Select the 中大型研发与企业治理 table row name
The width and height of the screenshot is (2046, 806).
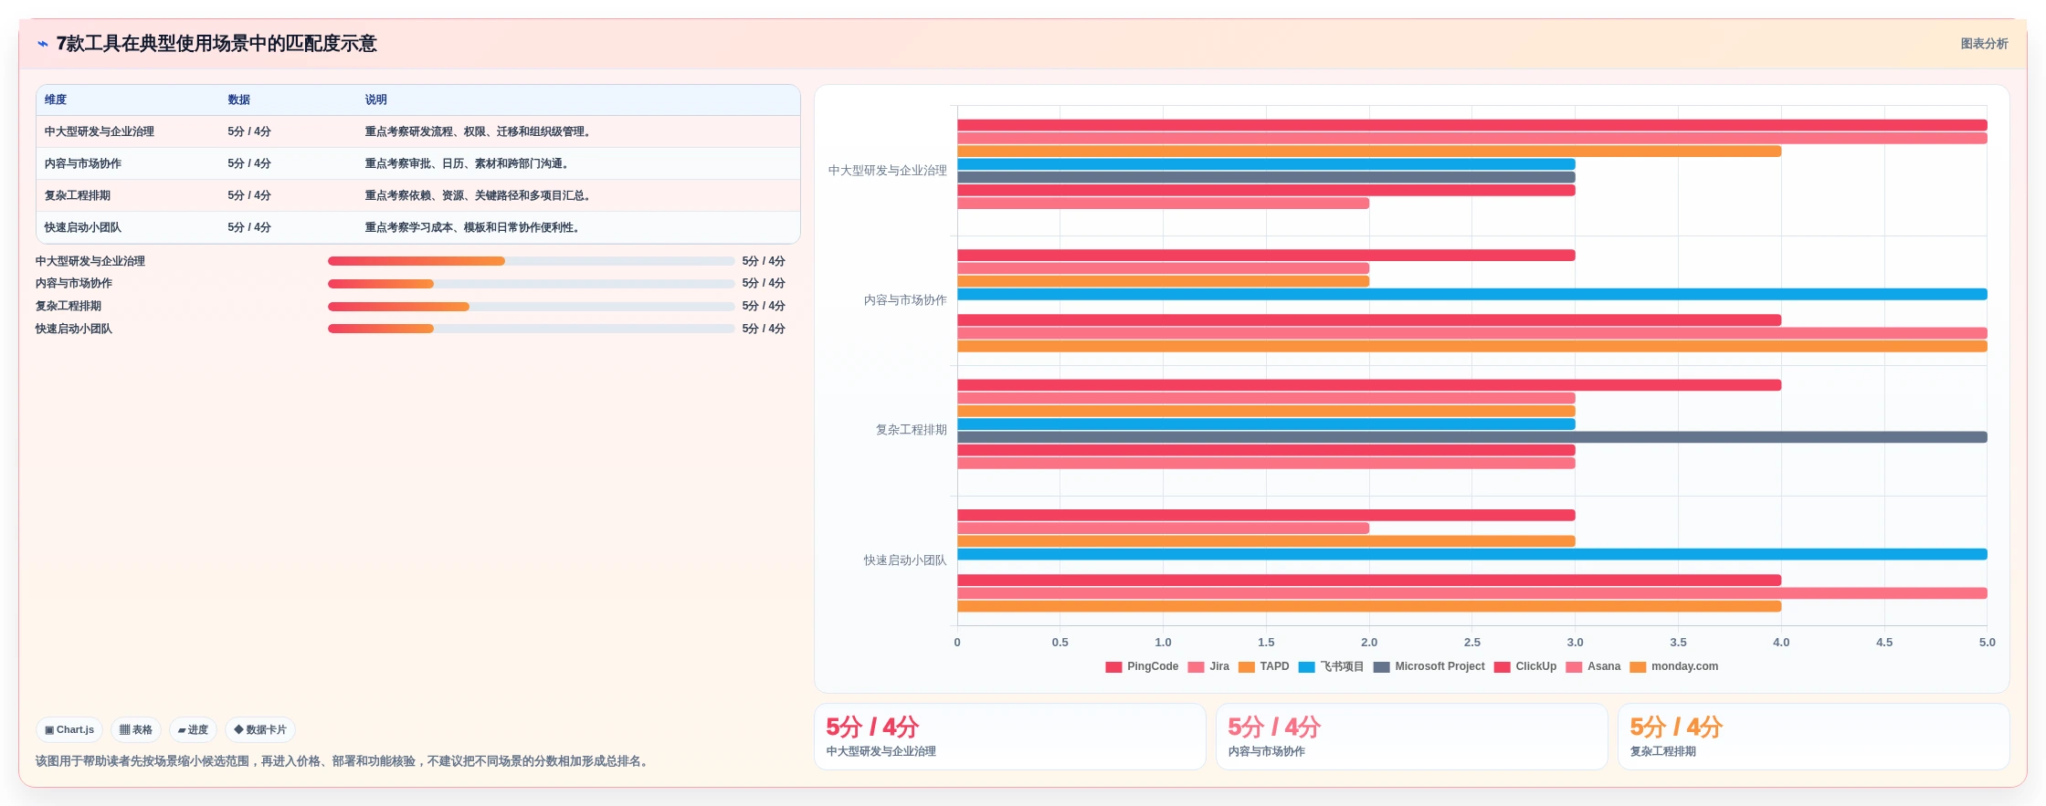[x=100, y=131]
